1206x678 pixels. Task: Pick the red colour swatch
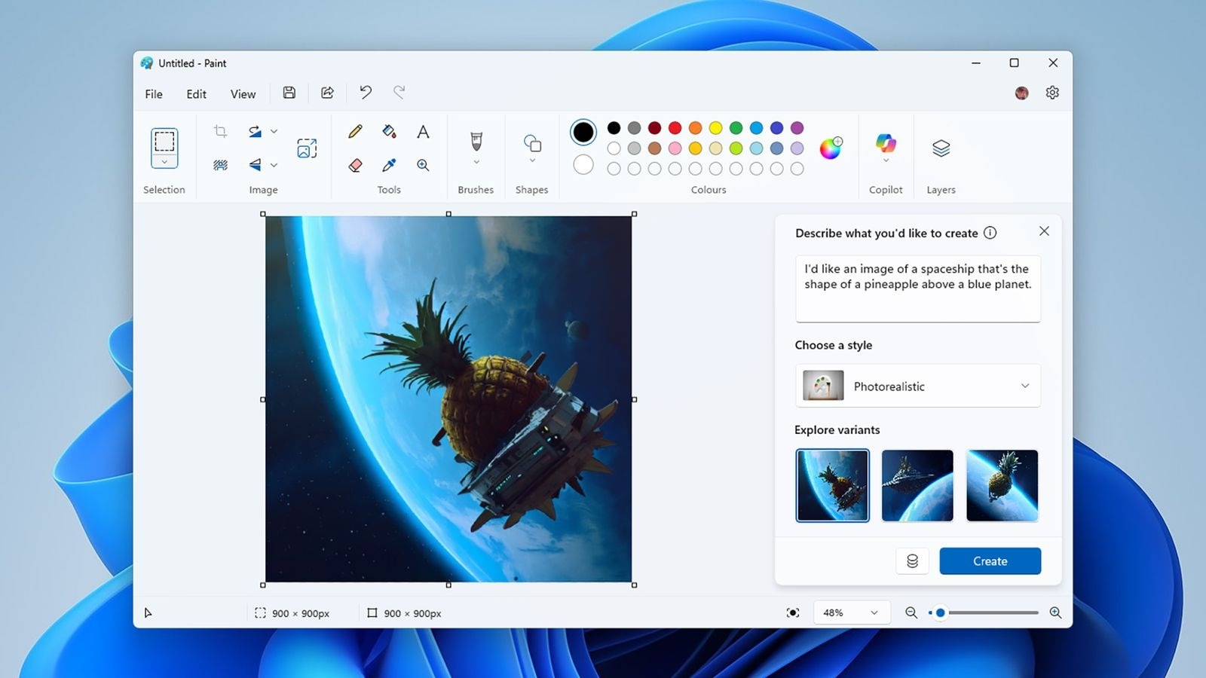coord(675,128)
